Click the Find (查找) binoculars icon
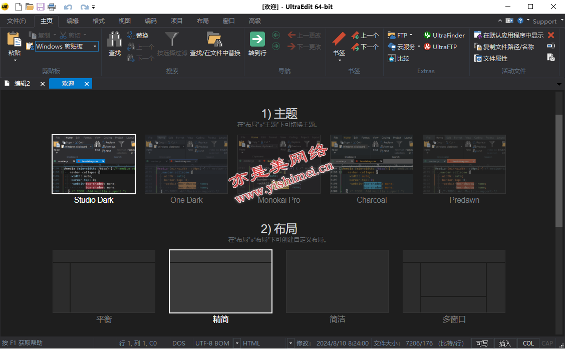Image resolution: width=565 pixels, height=349 pixels. pos(115,39)
